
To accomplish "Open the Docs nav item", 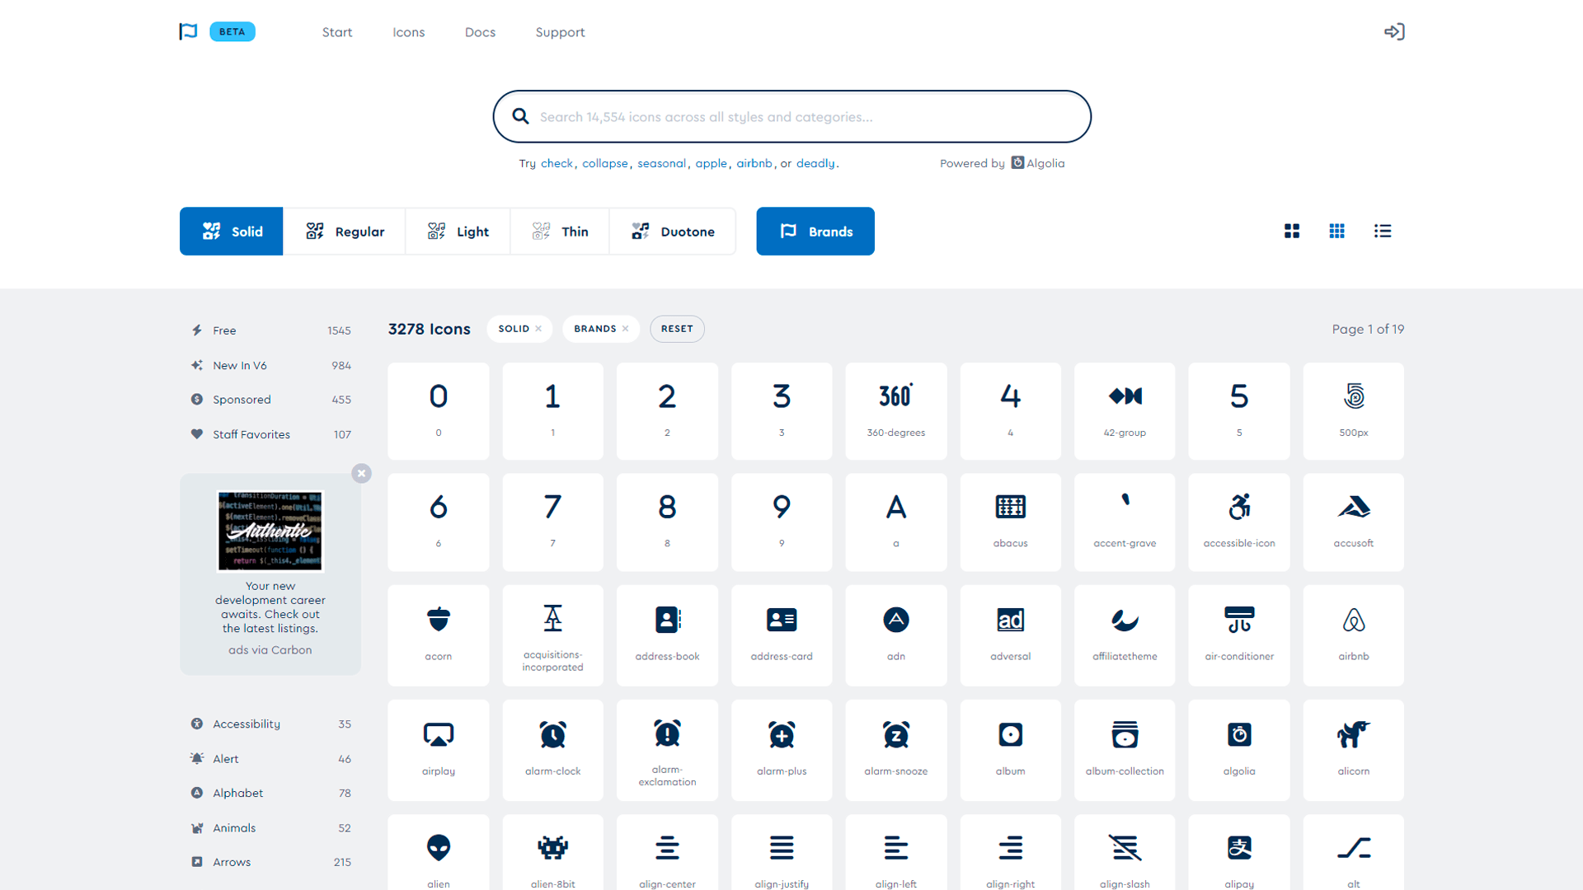I will 480,32.
